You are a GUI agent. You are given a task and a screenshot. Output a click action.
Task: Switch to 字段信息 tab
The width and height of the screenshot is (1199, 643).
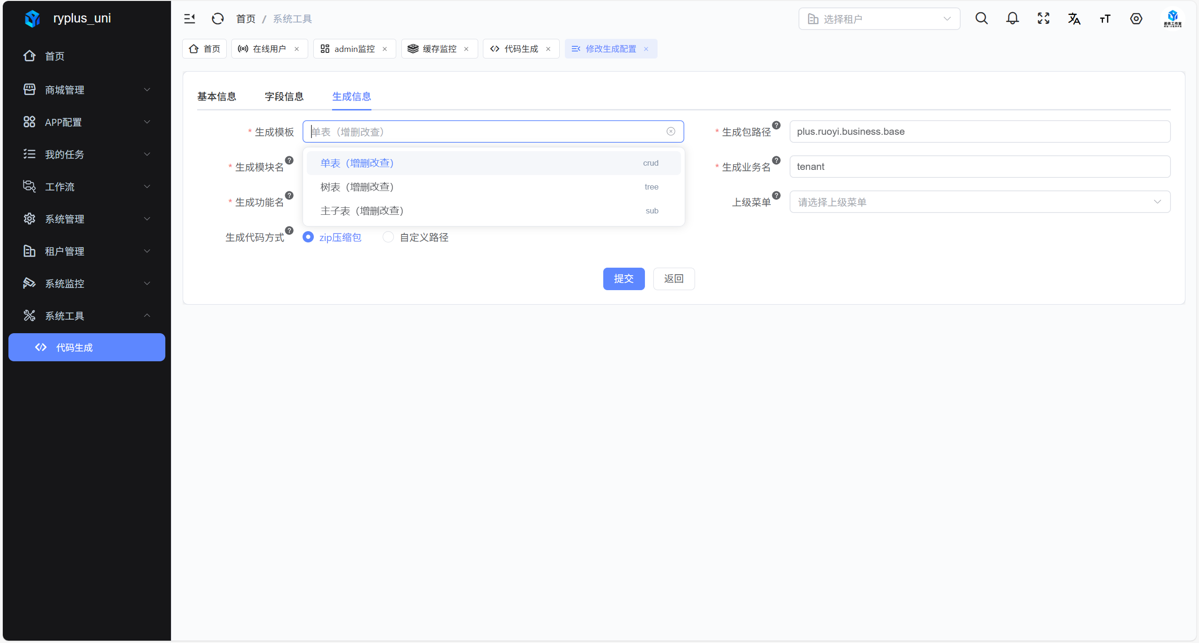(x=284, y=96)
